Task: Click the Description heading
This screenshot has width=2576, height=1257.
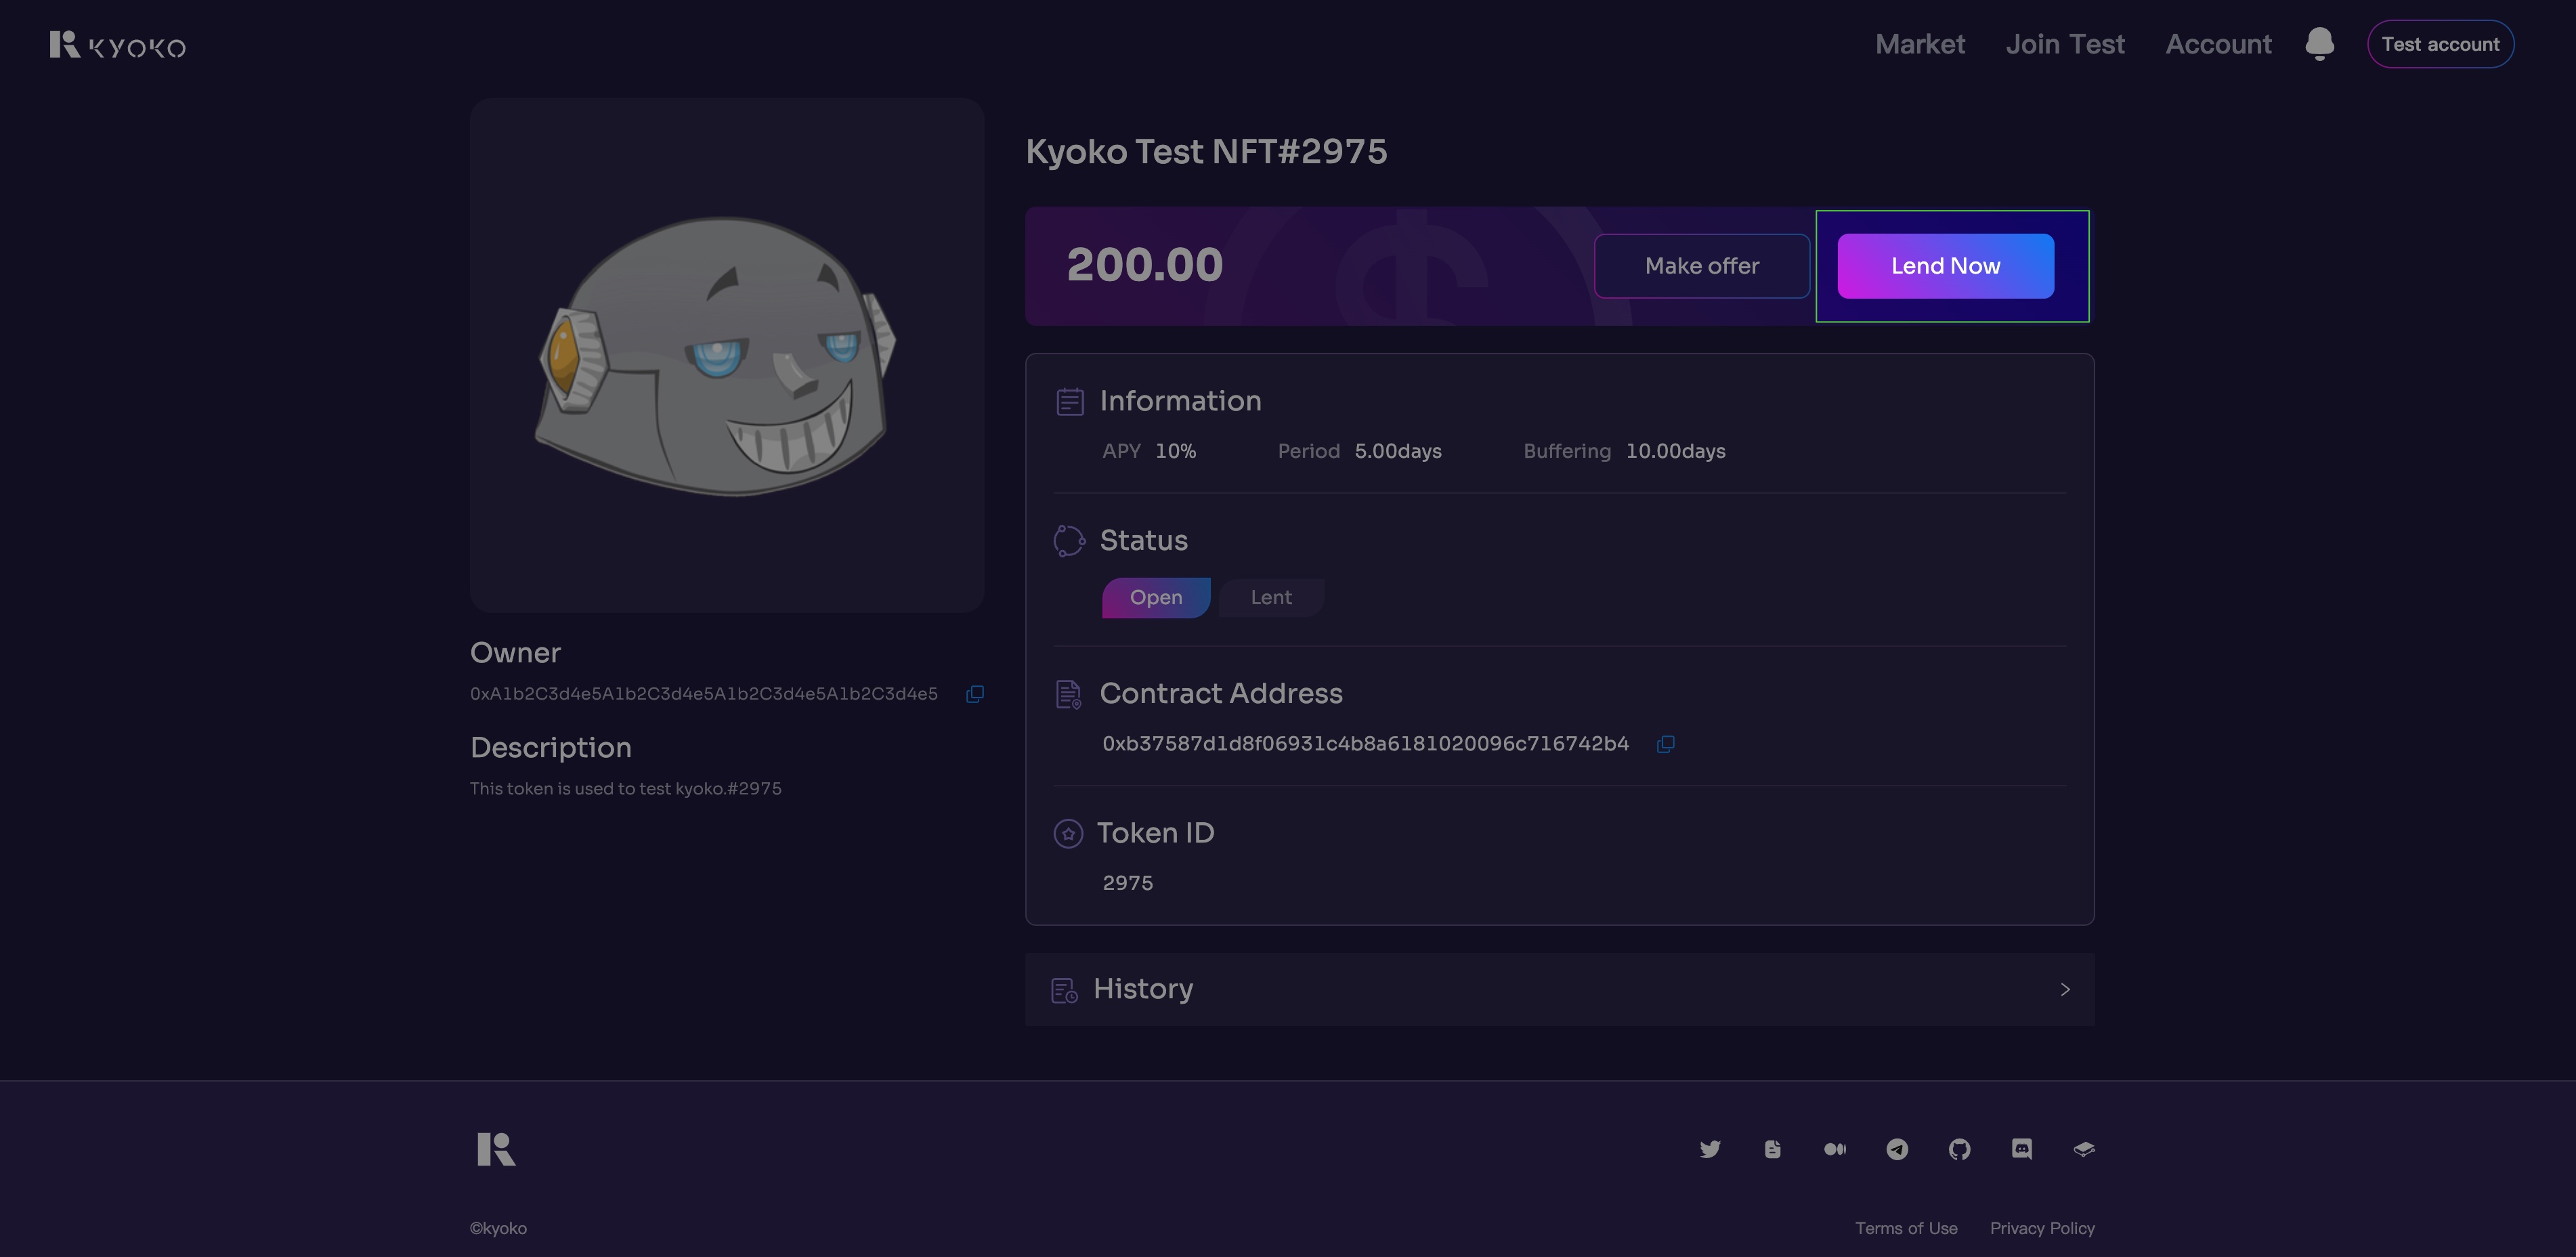Action: (551, 748)
